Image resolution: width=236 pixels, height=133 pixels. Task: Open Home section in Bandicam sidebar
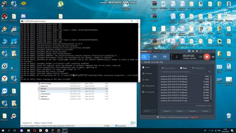click(x=146, y=67)
